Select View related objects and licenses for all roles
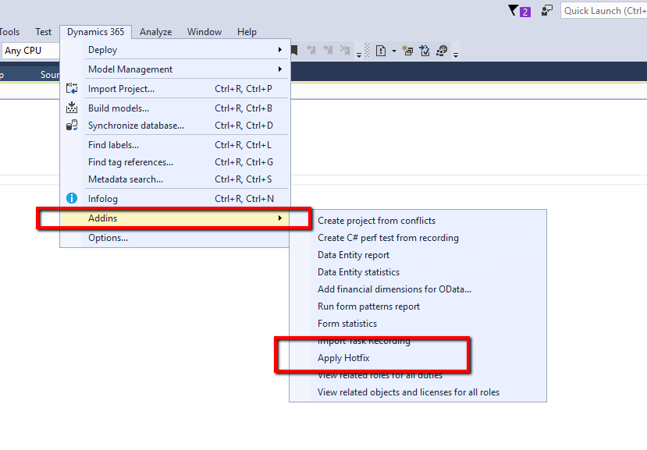The height and width of the screenshot is (450, 647). coord(418,392)
